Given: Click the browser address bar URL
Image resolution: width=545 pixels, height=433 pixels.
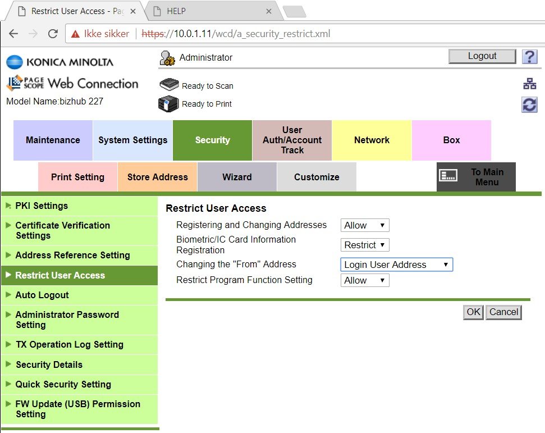Looking at the screenshot, I should coord(236,34).
